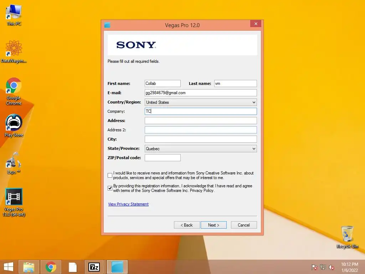Focus the First name field
This screenshot has width=365, height=274.
pos(163,83)
